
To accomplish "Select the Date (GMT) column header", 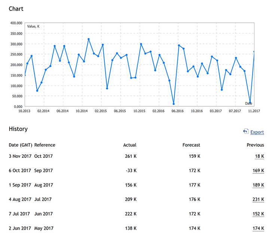I will point(21,145).
